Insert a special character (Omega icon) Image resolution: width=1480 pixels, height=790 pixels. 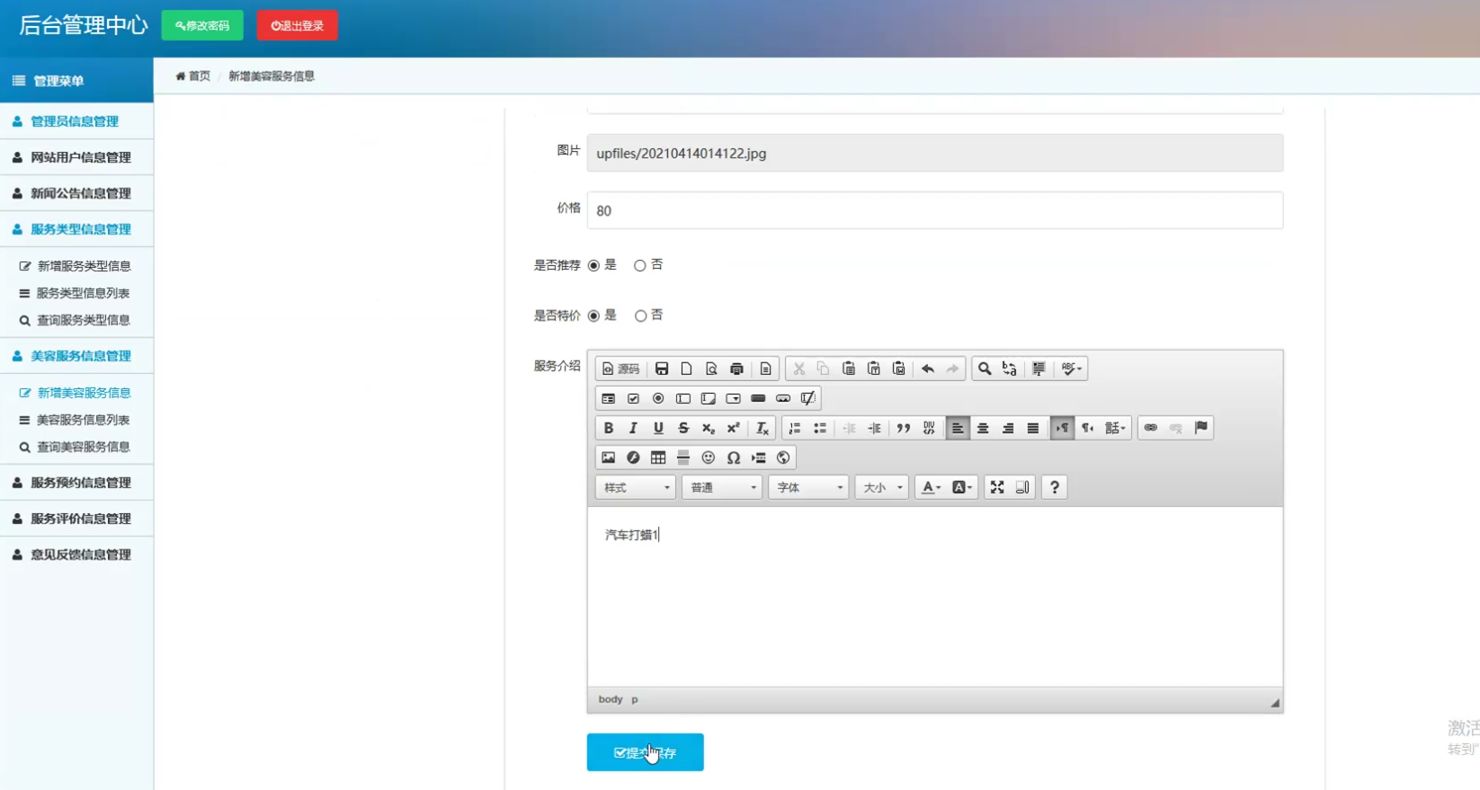tap(734, 457)
